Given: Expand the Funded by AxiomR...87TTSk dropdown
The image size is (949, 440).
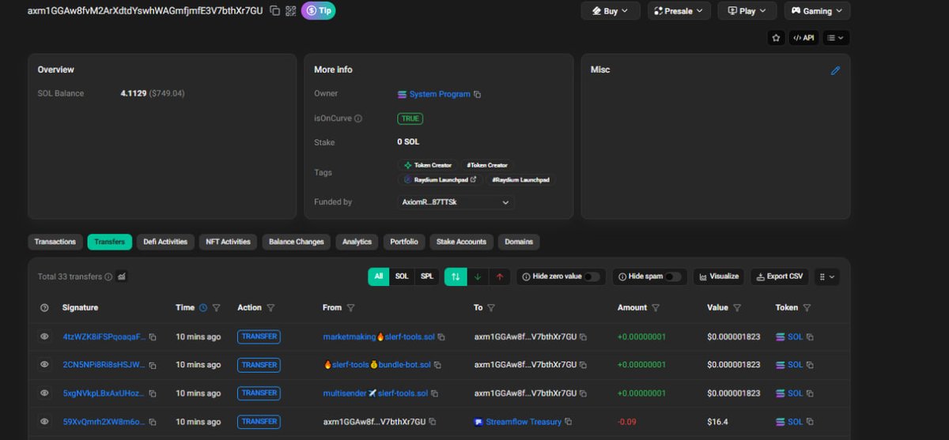Looking at the screenshot, I should click(456, 202).
